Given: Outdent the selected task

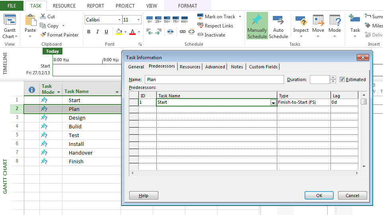Looking at the screenshot, I should [150, 31].
